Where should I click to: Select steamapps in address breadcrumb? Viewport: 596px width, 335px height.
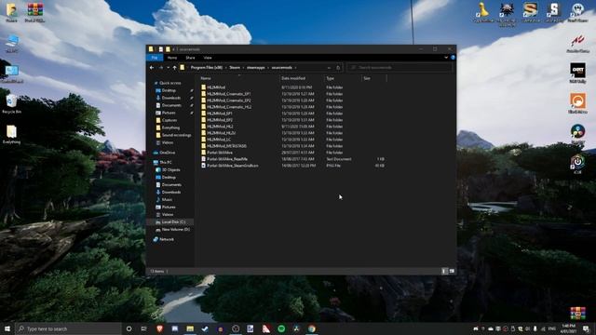[x=256, y=68]
